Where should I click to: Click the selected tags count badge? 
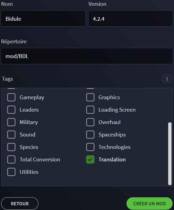coord(167,79)
